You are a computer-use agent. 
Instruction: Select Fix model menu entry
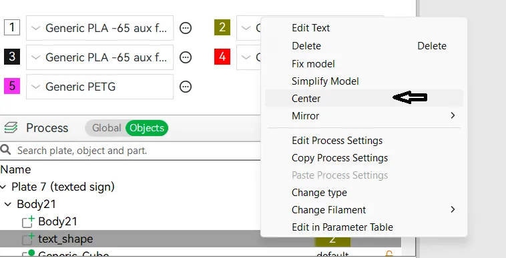click(x=364, y=64)
